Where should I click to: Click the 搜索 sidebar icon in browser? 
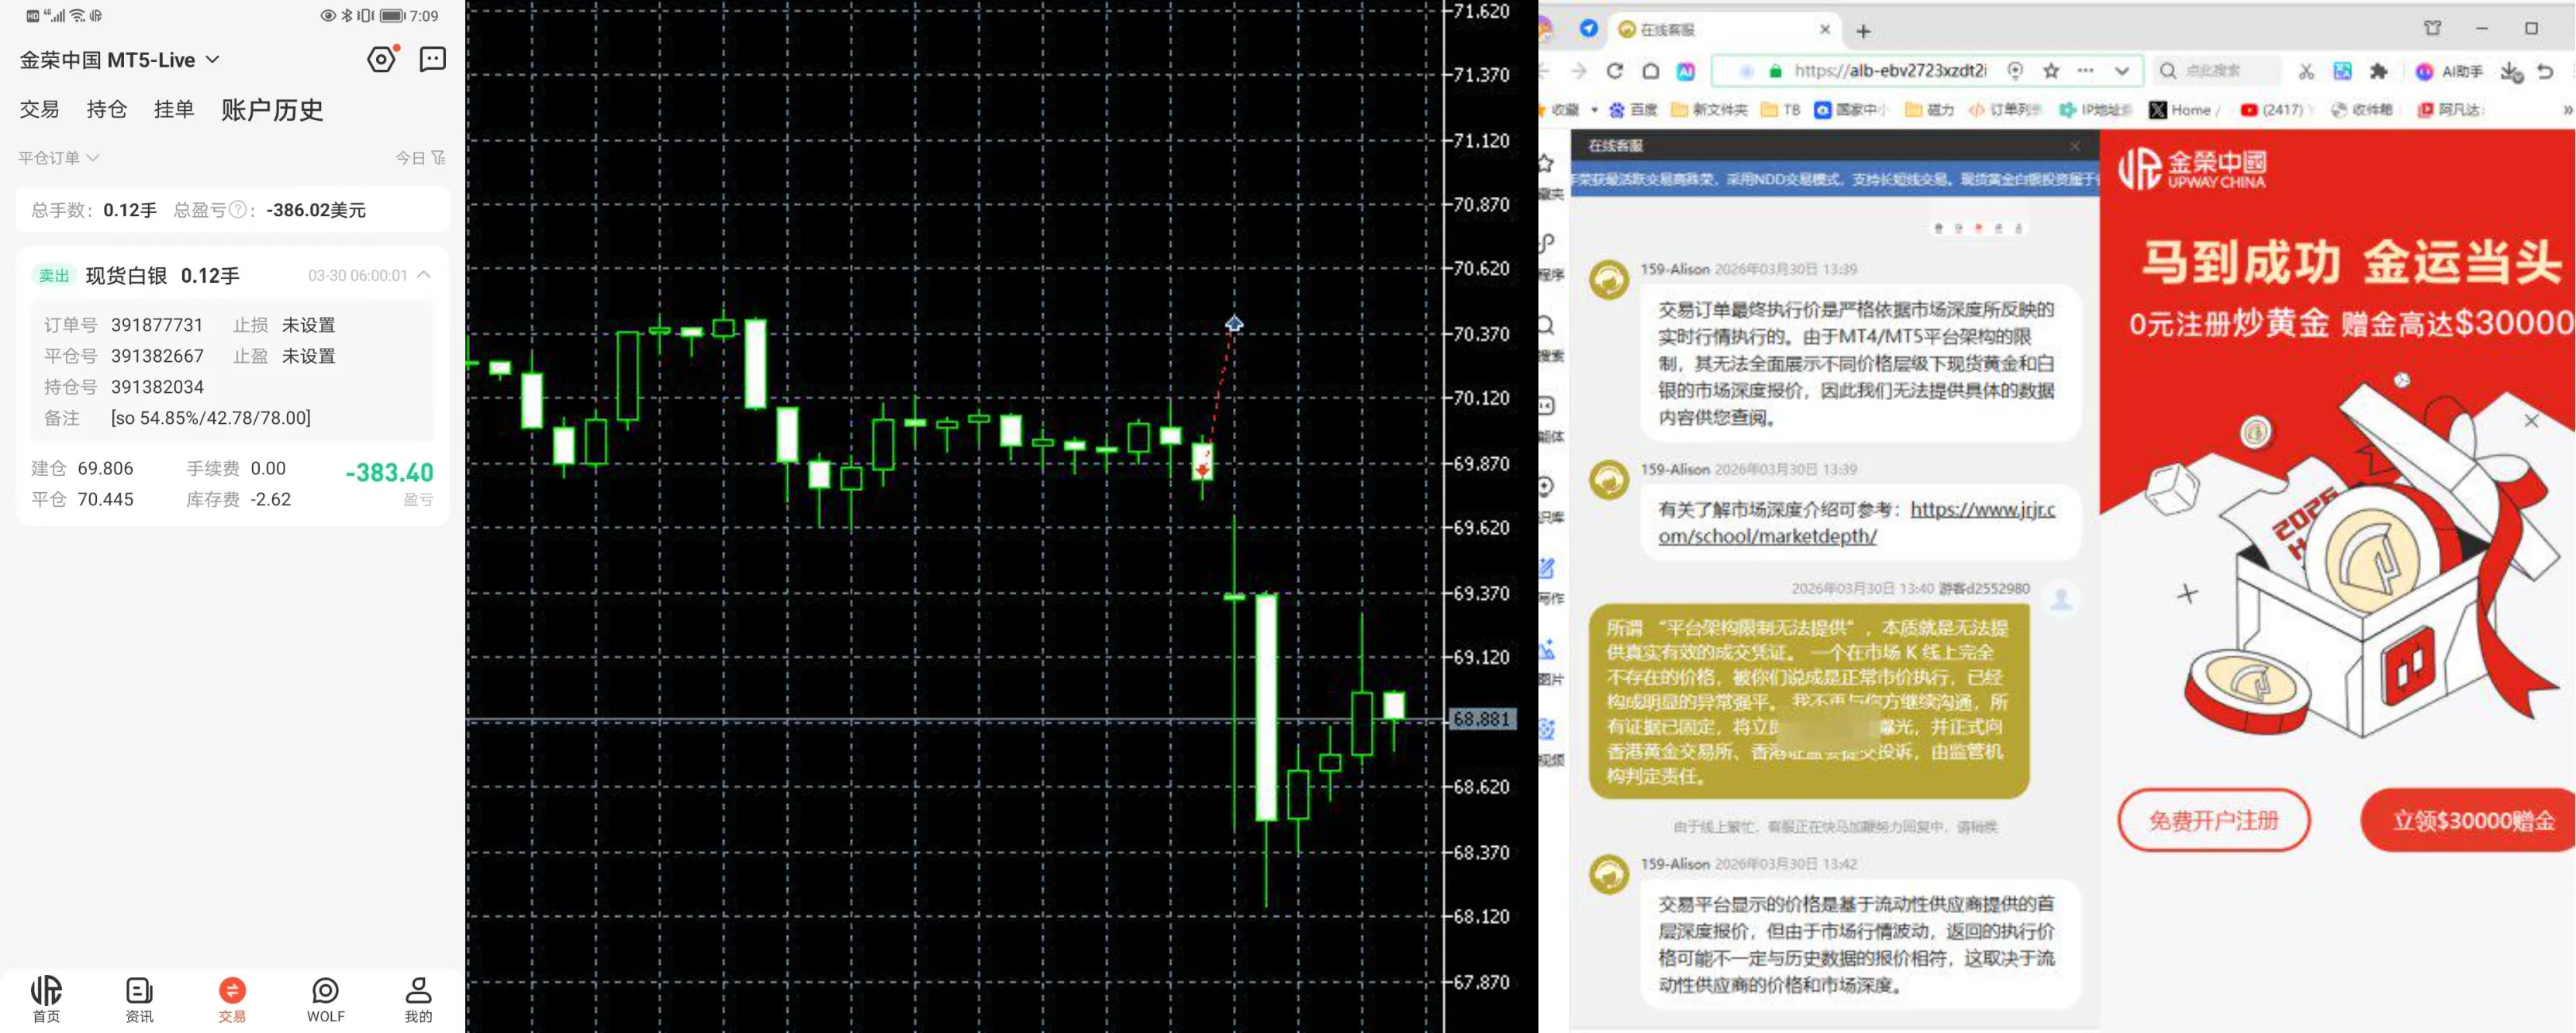point(1549,336)
